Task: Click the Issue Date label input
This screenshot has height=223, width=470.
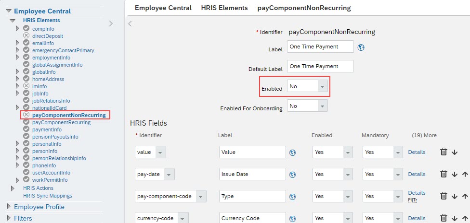Action: [252, 175]
